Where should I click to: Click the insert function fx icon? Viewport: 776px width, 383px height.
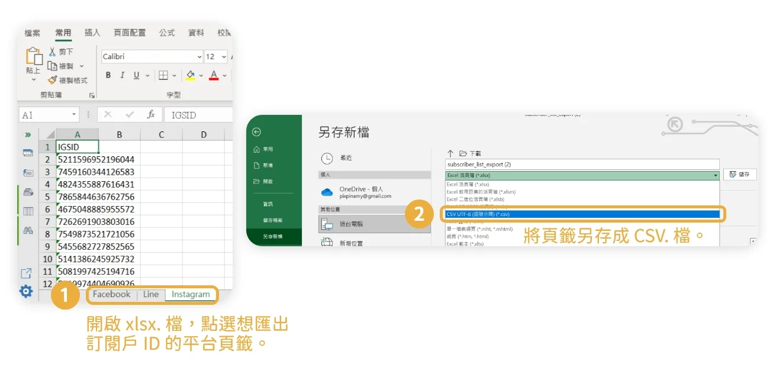click(151, 115)
